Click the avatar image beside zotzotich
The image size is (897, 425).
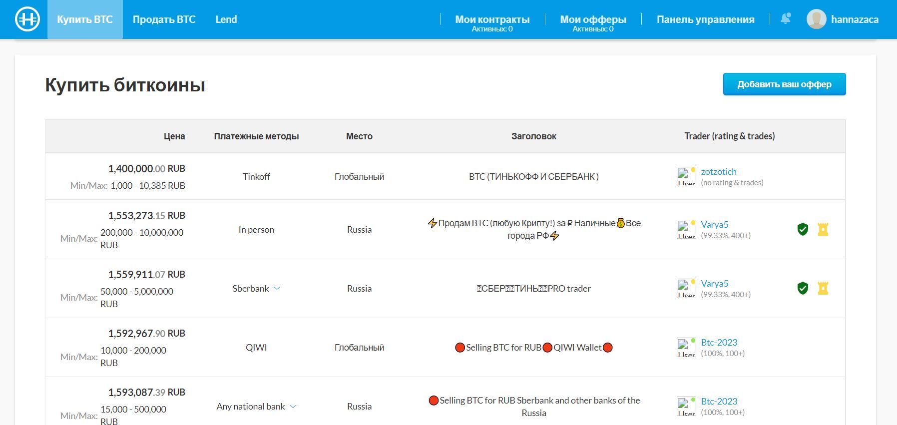[686, 177]
